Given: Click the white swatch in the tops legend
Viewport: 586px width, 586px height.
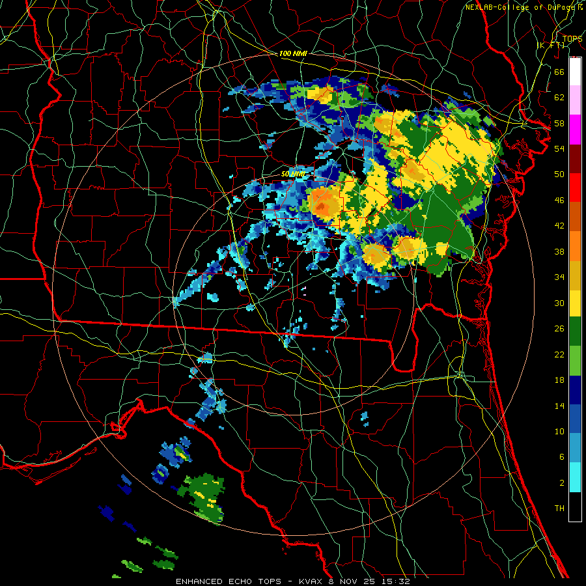Looking at the screenshot, I should [575, 72].
